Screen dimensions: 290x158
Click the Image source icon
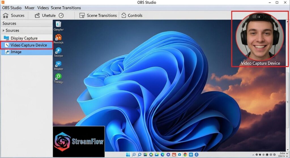click(x=7, y=52)
